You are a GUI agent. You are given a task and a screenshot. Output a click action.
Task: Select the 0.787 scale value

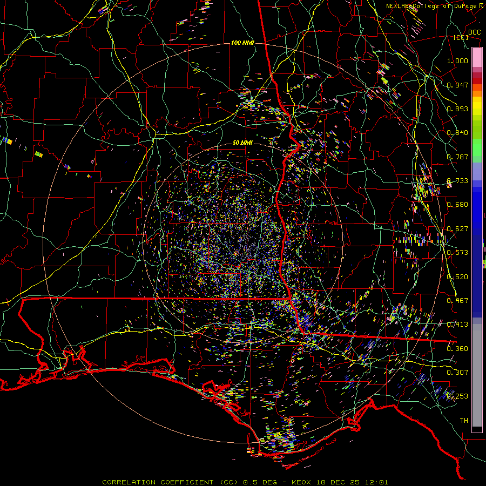pyautogui.click(x=457, y=157)
